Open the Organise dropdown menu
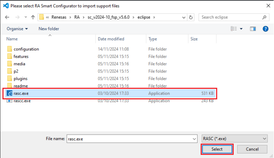This screenshot has width=274, height=158. pos(17,29)
